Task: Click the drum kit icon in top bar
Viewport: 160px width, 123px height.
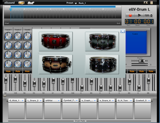Action: pyautogui.click(x=21, y=3)
